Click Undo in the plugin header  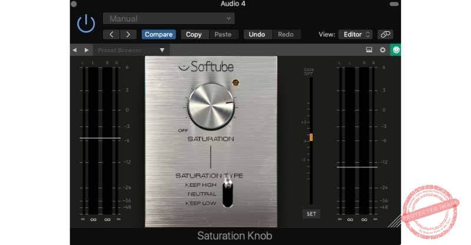(x=257, y=35)
